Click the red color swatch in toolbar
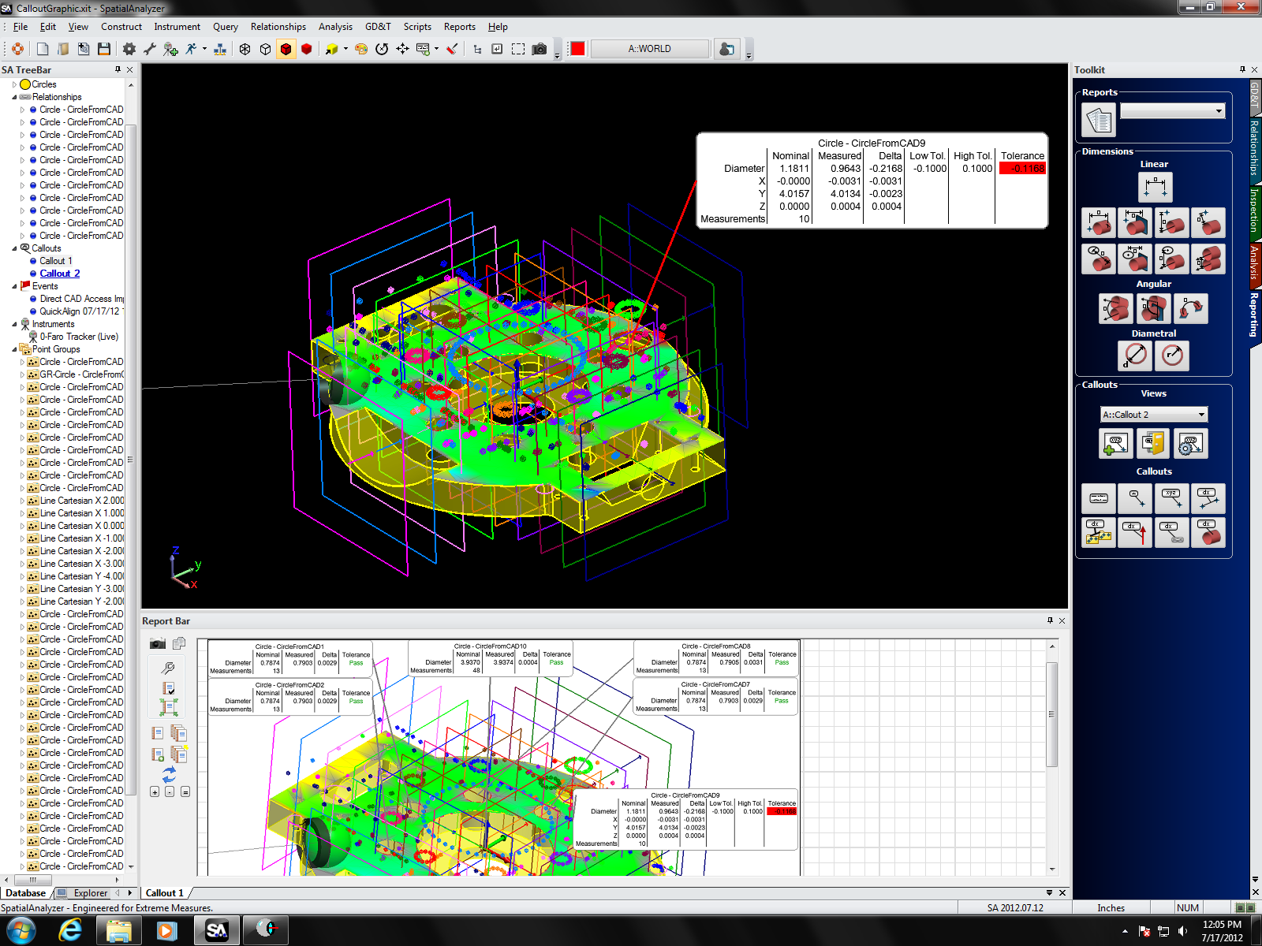 pos(578,49)
